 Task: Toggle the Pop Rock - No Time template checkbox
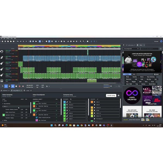click(x=4, y=115)
